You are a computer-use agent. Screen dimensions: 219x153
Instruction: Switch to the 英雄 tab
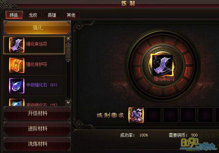[x=52, y=15]
